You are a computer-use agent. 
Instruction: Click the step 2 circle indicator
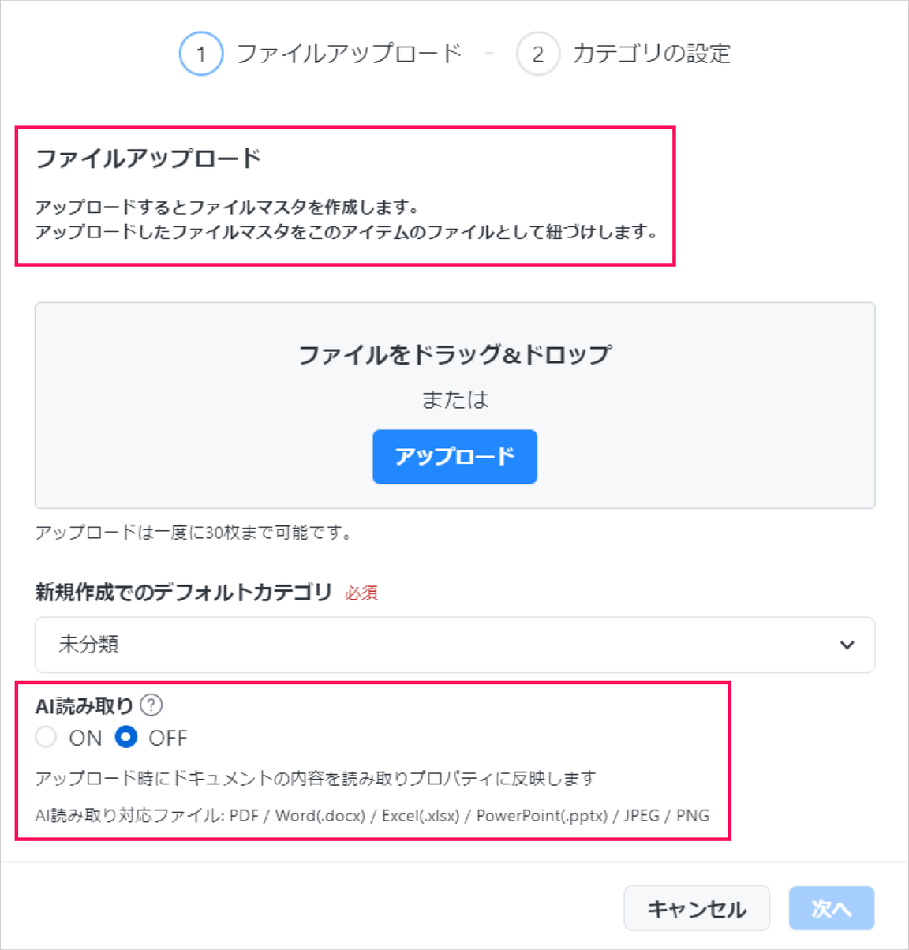click(538, 54)
